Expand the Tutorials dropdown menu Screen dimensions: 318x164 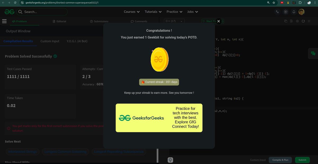[x=153, y=12]
